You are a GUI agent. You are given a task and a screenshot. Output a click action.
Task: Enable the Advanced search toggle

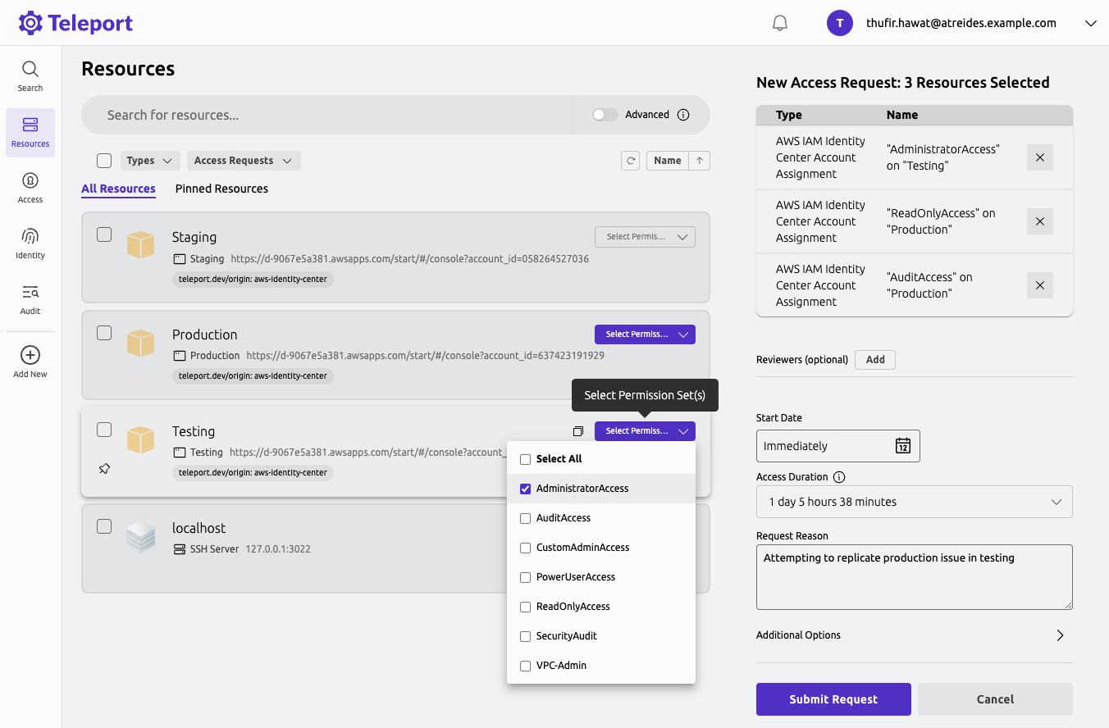(605, 115)
